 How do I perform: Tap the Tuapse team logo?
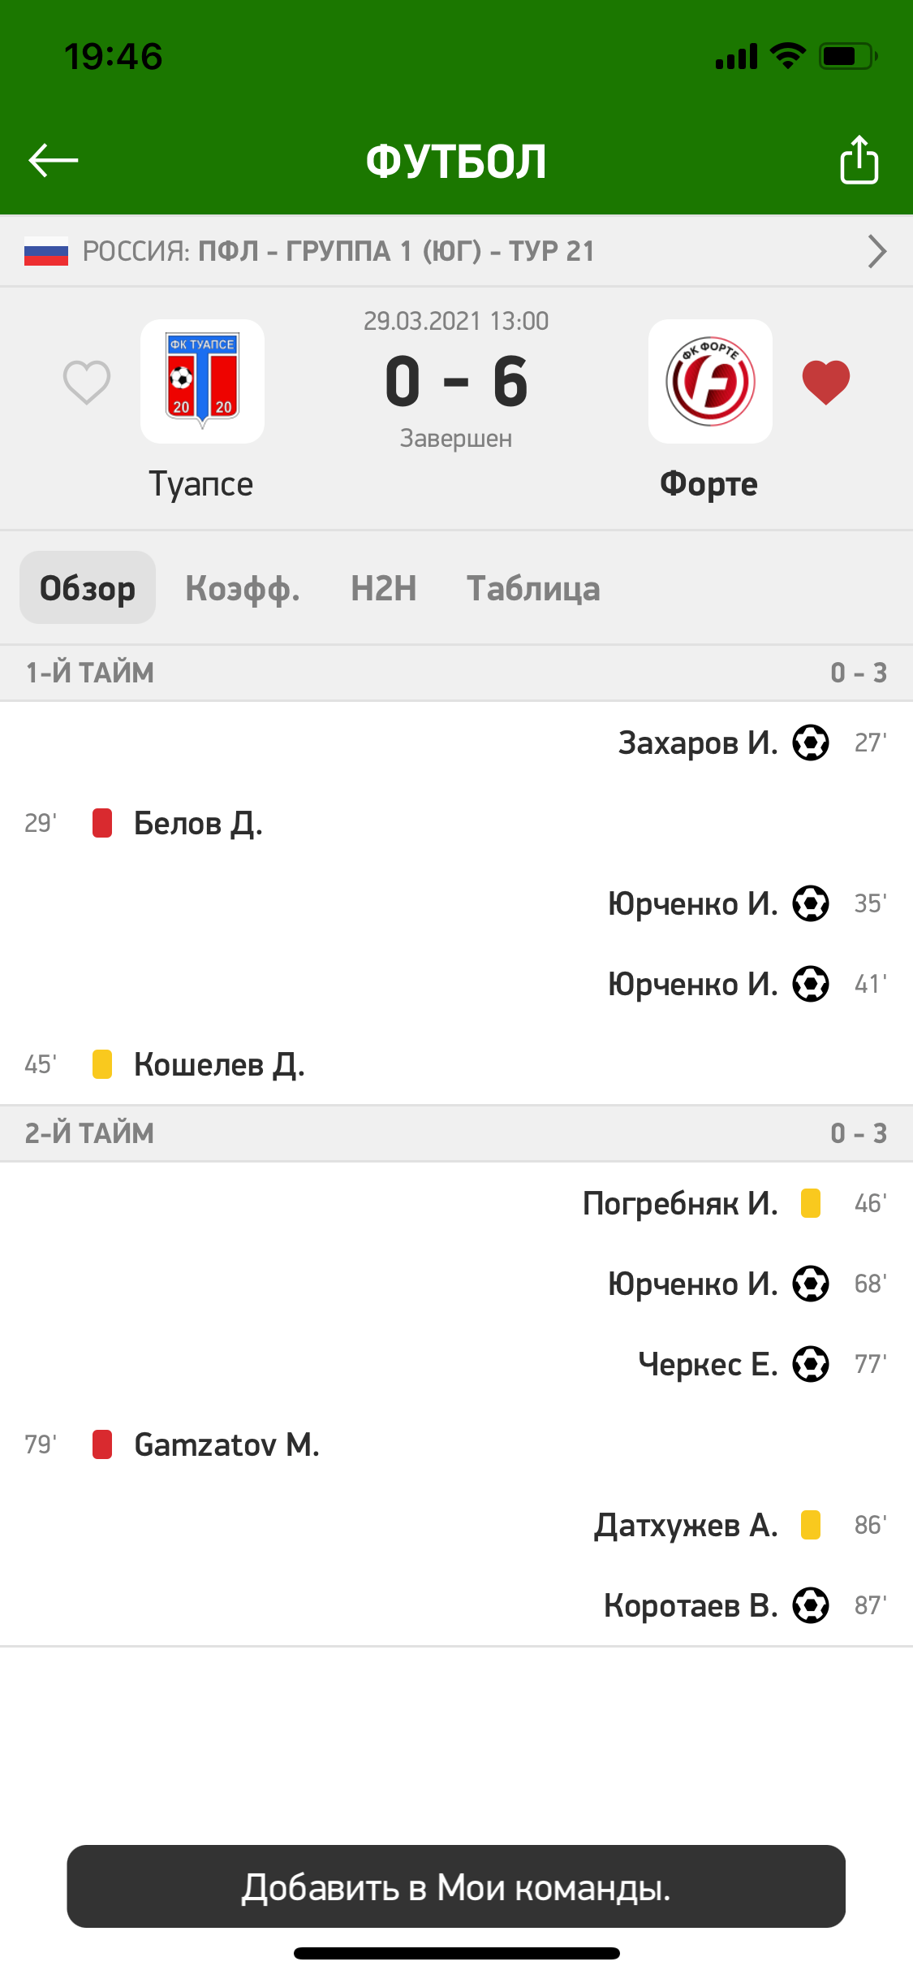[x=202, y=381]
